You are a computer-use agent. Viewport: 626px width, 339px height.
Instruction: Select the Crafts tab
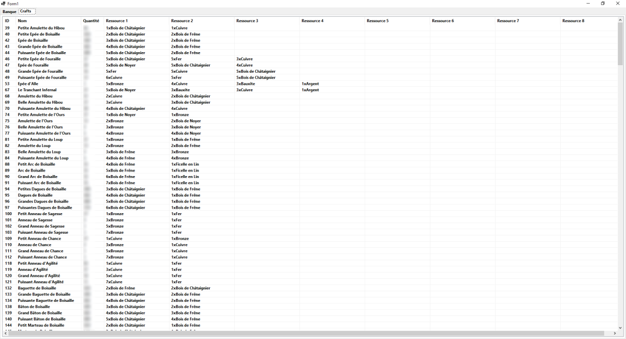27,11
